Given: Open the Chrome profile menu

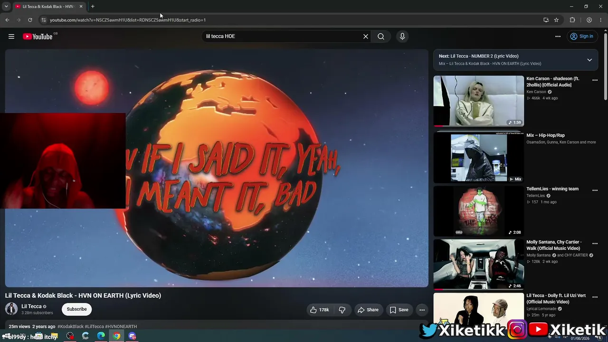Looking at the screenshot, I should pos(589,20).
